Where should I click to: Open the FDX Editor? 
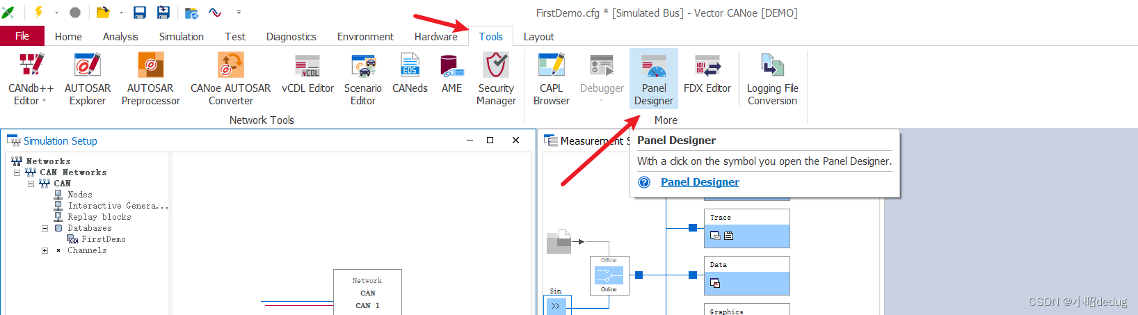point(707,74)
